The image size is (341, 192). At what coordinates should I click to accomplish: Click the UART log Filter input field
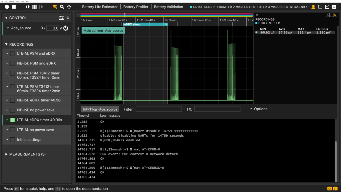pos(159,109)
